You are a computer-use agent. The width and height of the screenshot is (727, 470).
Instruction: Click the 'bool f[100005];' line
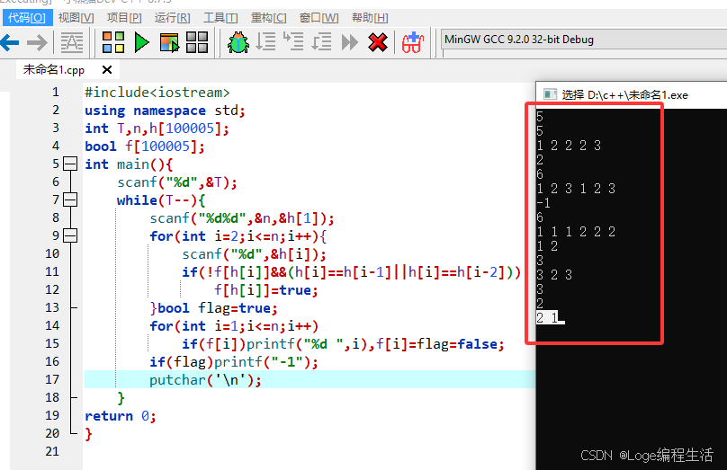144,146
